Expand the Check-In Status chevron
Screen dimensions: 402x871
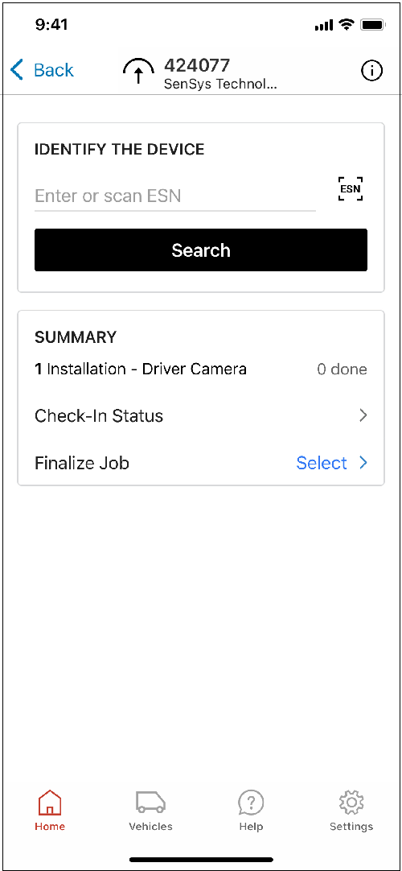coord(363,415)
